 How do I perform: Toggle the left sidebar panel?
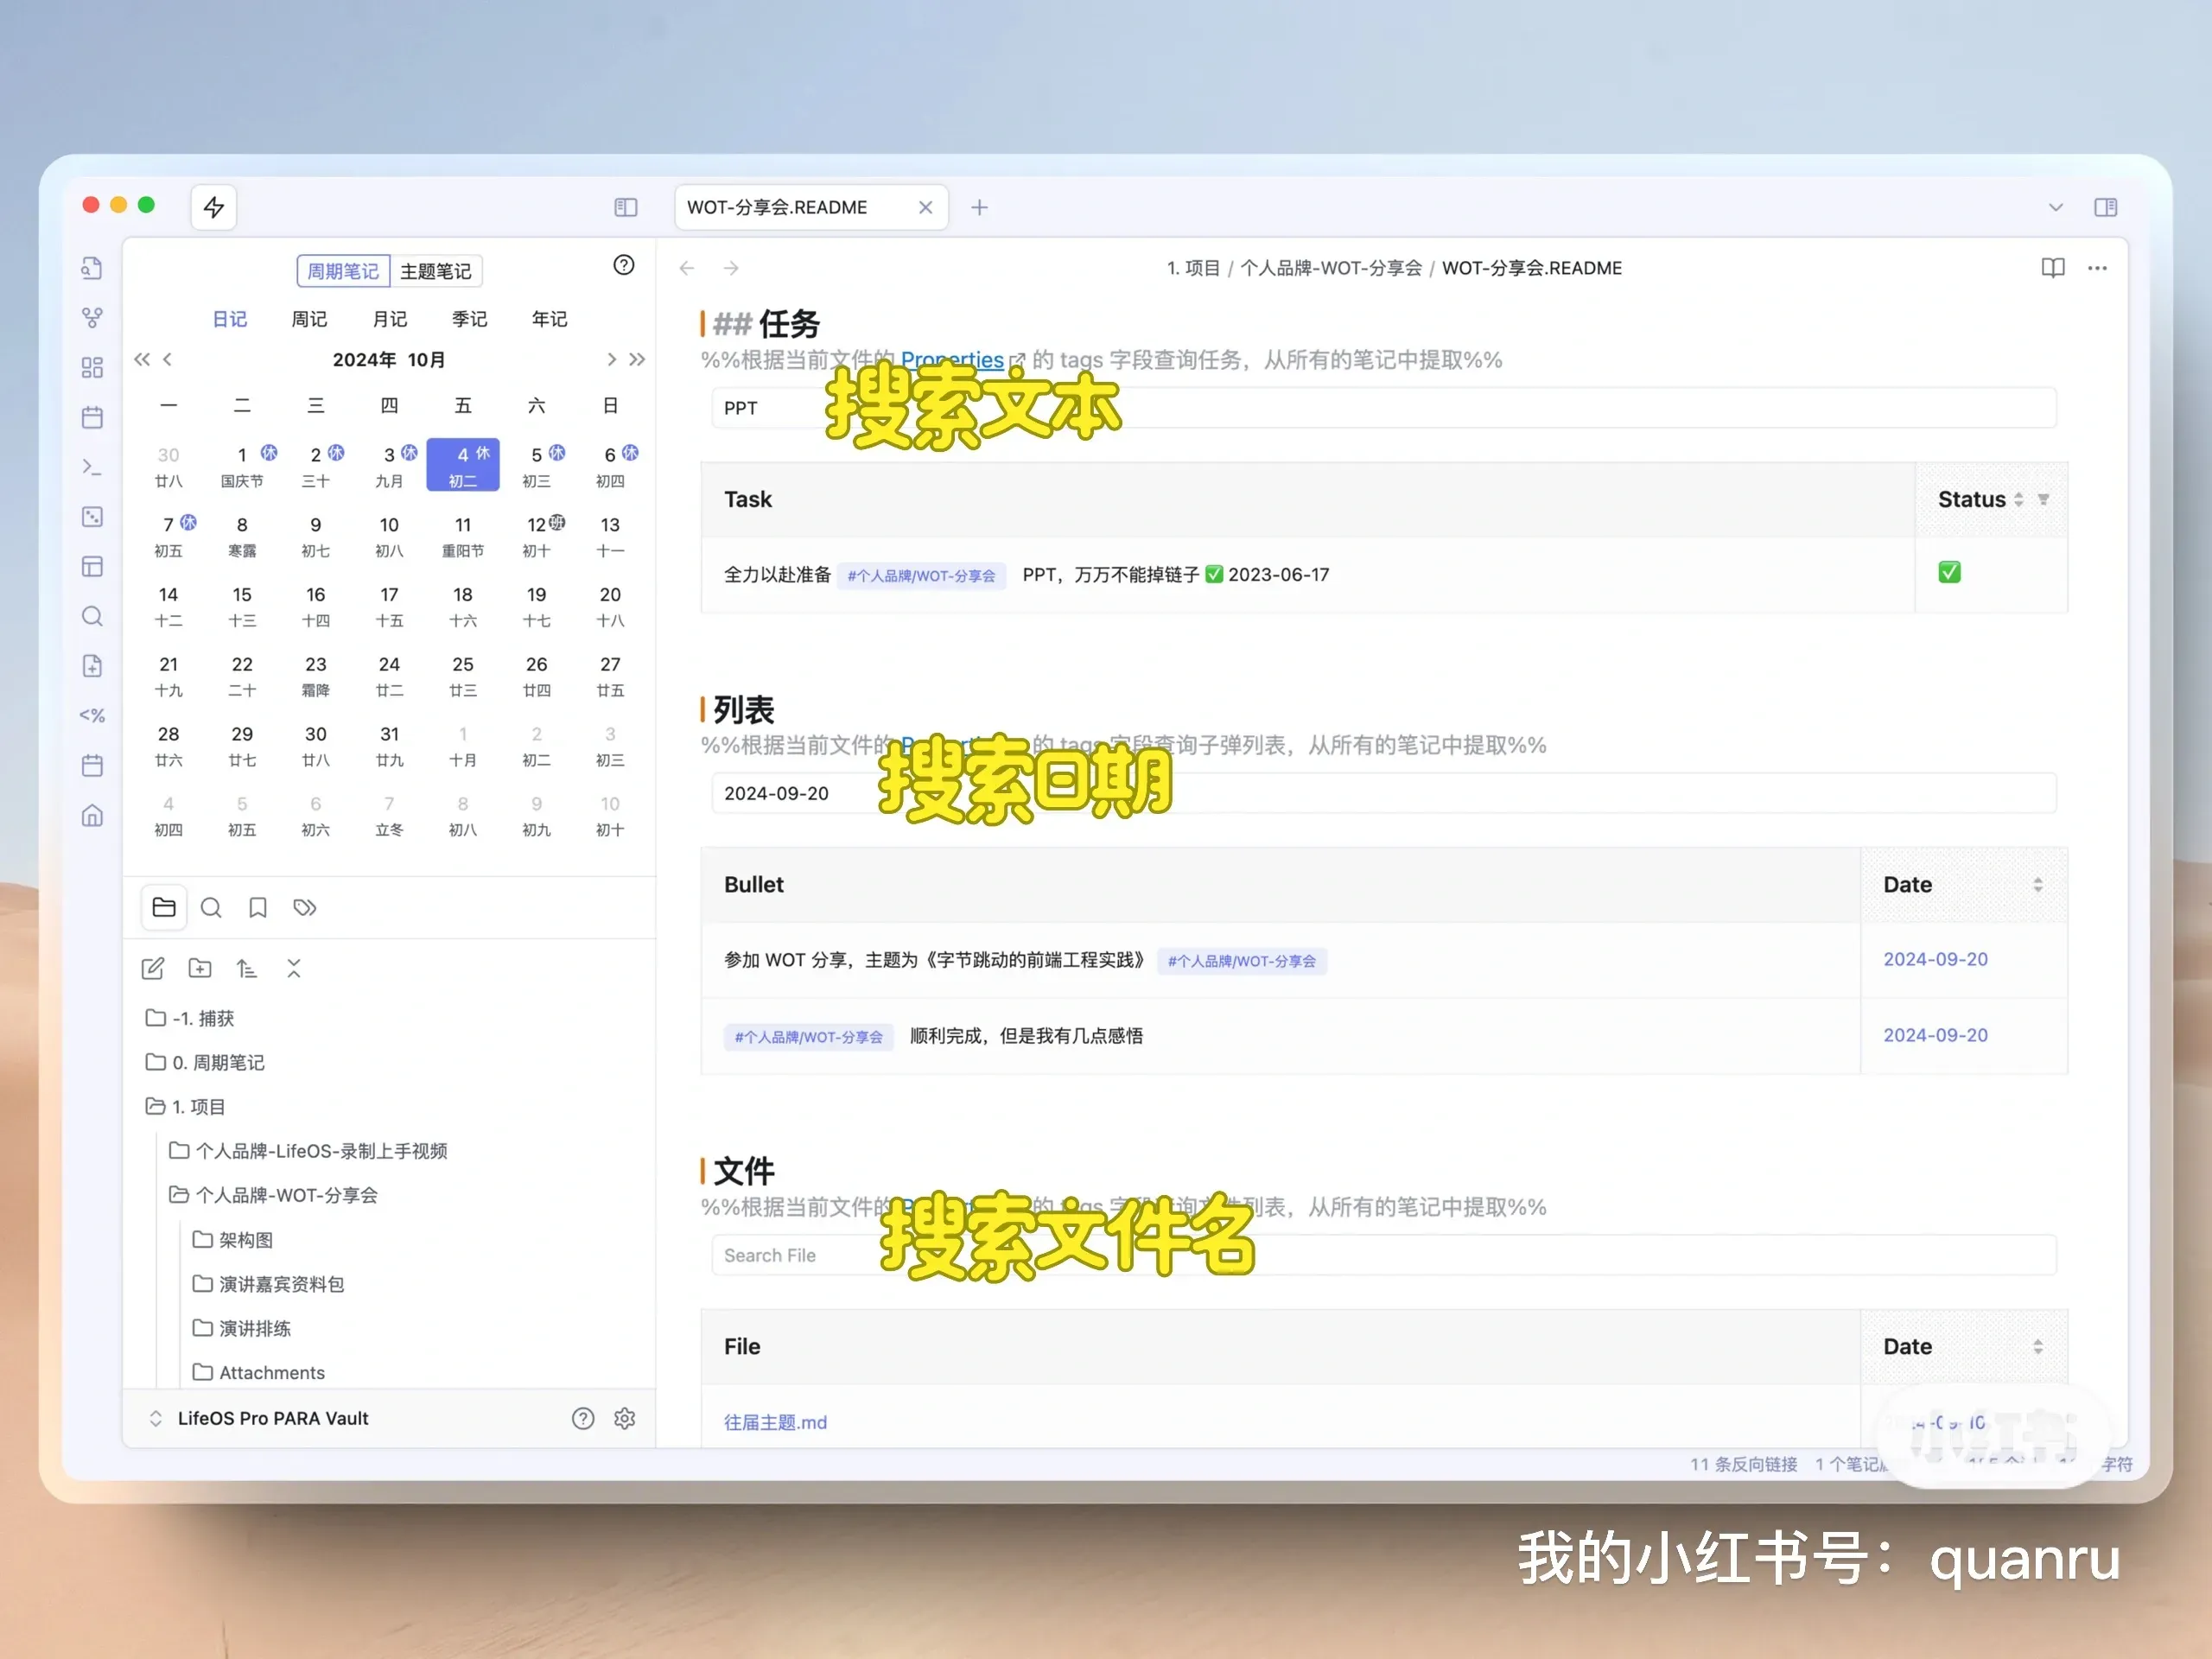(626, 207)
